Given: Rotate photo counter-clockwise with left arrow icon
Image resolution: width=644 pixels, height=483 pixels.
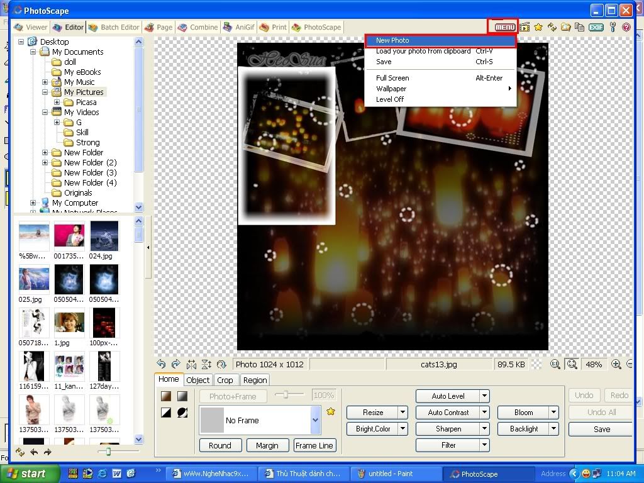Looking at the screenshot, I should pos(162,364).
